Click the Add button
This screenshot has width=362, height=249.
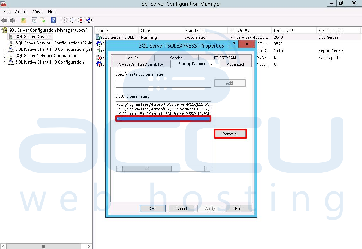(230, 83)
